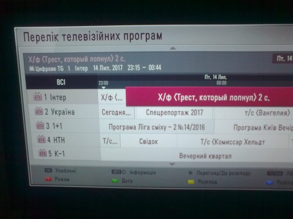Screen dimensions: 293x219
Task: Click the Улюблені legend label
Action: click(65, 171)
